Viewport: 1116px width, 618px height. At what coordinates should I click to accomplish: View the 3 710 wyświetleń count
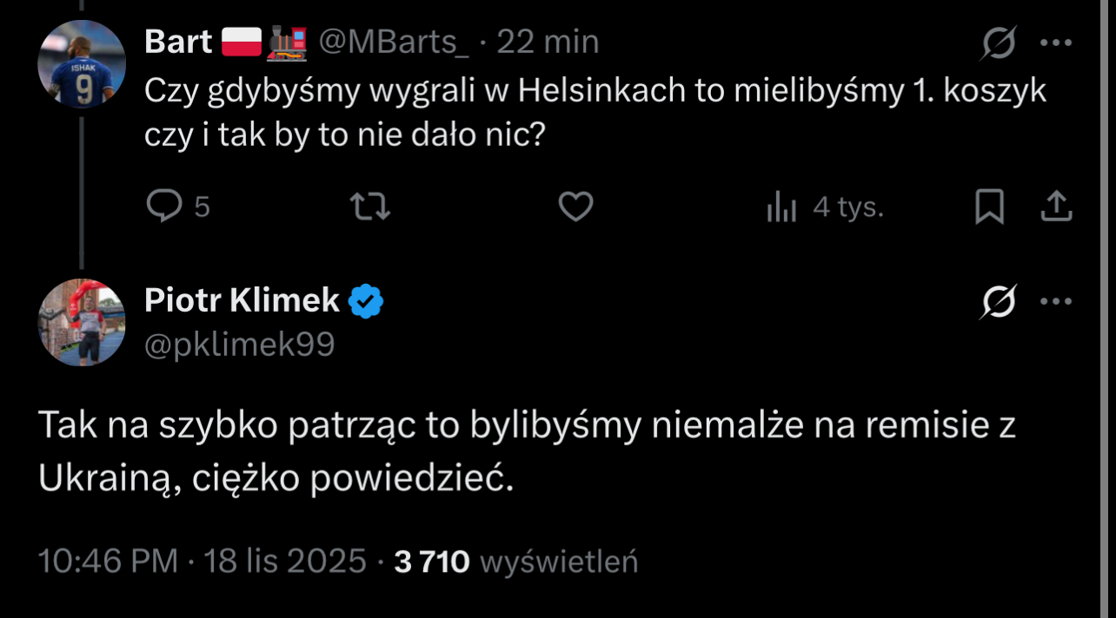[516, 562]
